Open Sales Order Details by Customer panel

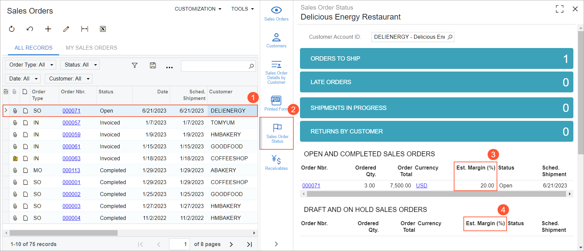click(276, 72)
